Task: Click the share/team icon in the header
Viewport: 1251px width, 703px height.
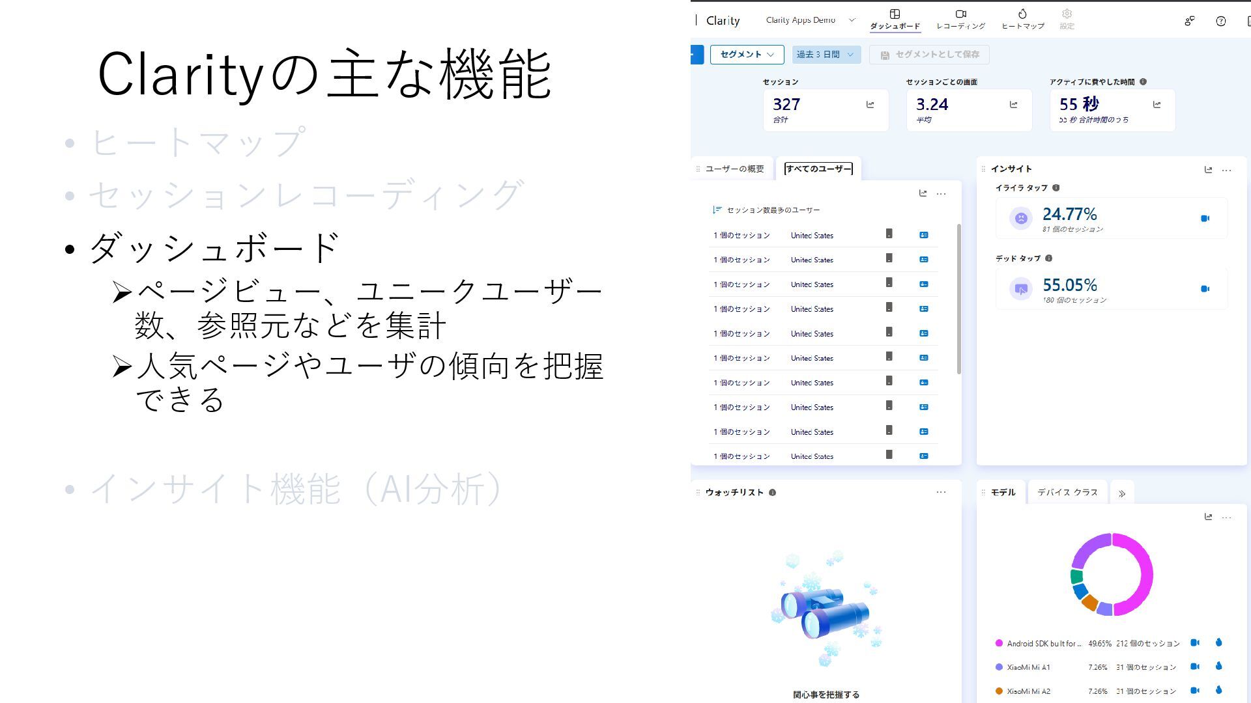Action: point(1190,21)
